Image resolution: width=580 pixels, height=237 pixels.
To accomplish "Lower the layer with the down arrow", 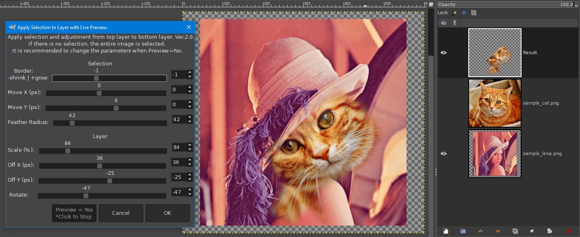I will tap(498, 231).
